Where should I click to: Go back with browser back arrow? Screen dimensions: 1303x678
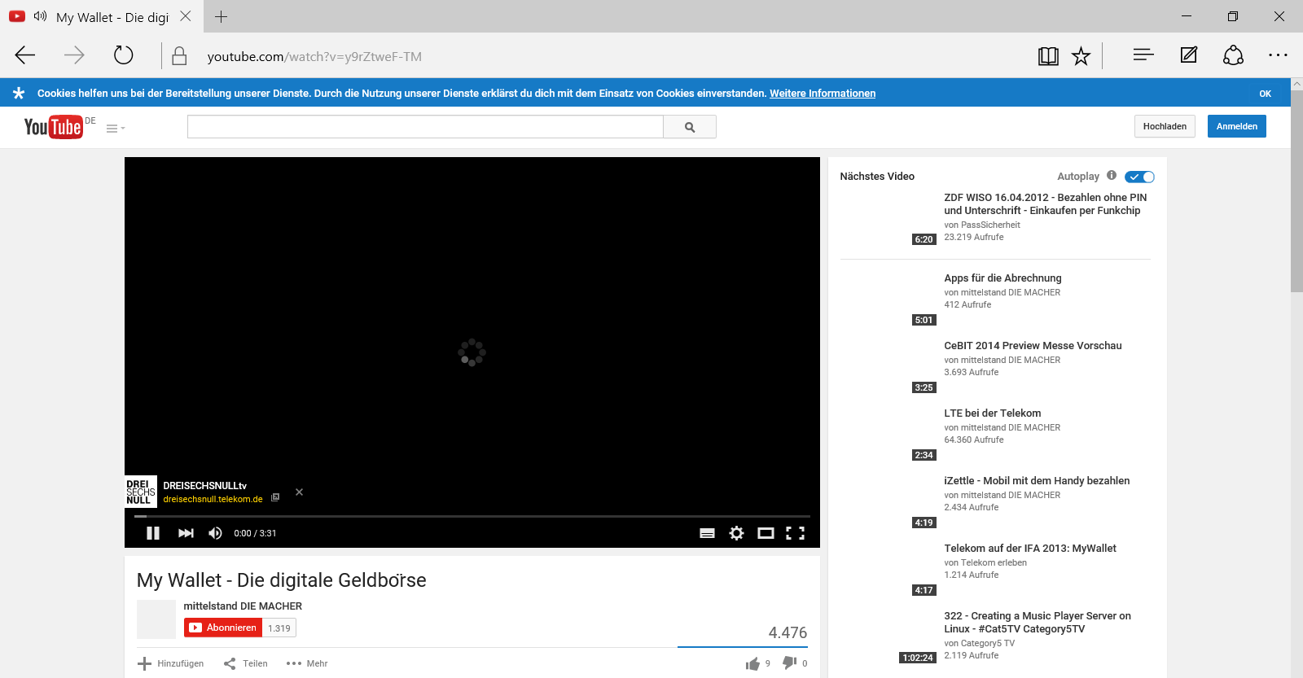[x=25, y=55]
